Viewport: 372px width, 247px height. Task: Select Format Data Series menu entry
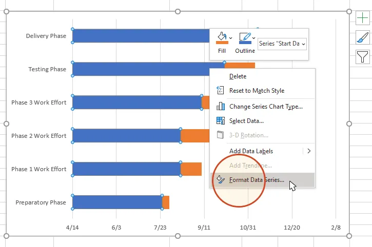[256, 180]
